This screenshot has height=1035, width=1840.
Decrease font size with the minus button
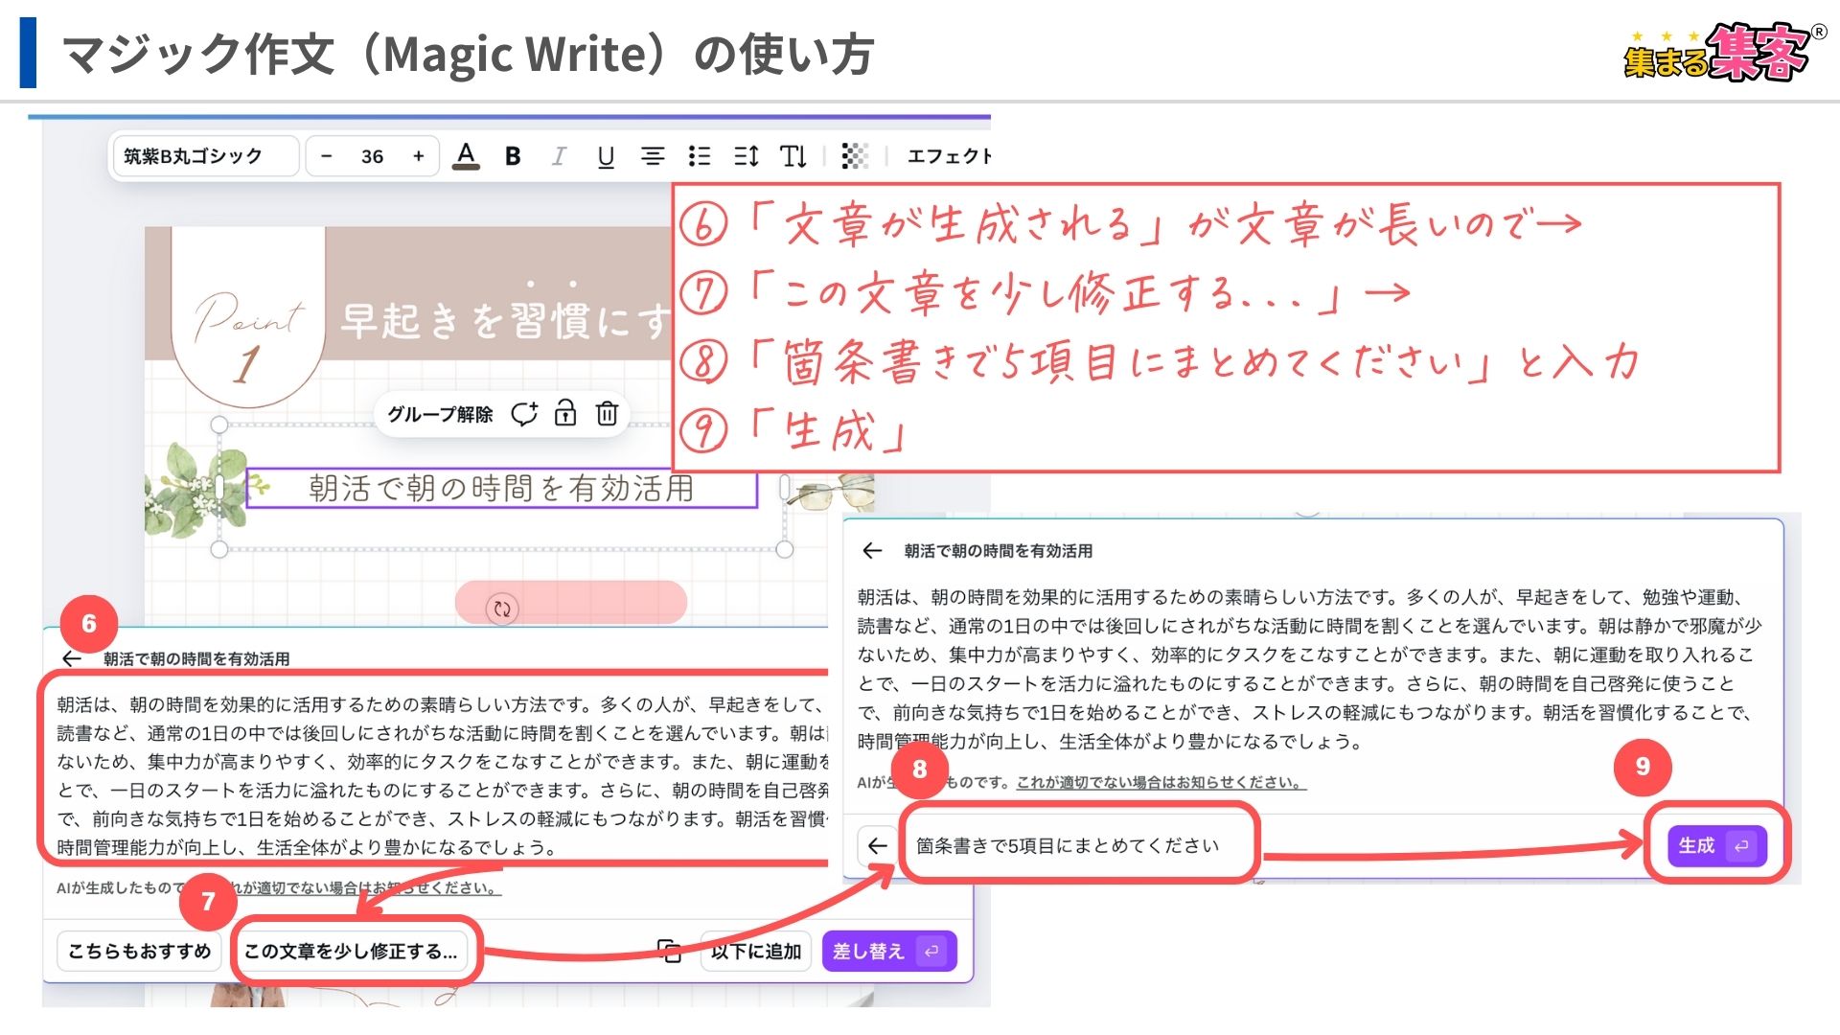(327, 156)
